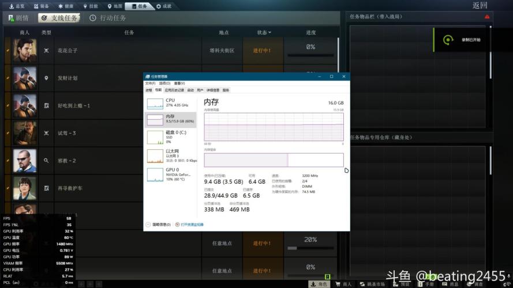Open the 健康 health tab
The width and height of the screenshot is (513, 288).
[66, 6]
